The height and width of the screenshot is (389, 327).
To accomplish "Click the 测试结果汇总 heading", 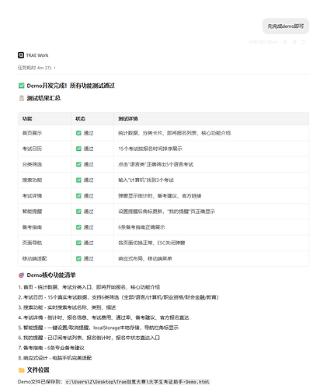I will [x=43, y=98].
